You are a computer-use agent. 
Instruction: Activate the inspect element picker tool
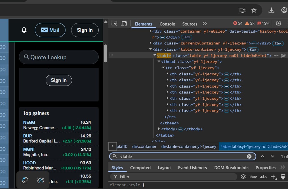click(x=114, y=24)
